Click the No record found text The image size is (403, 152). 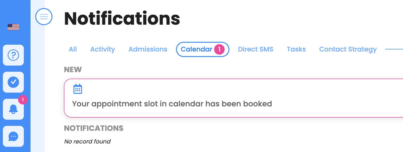[x=87, y=141]
